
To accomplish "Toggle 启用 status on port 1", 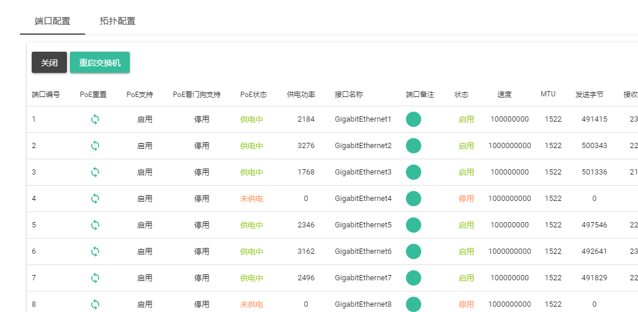I will (466, 119).
